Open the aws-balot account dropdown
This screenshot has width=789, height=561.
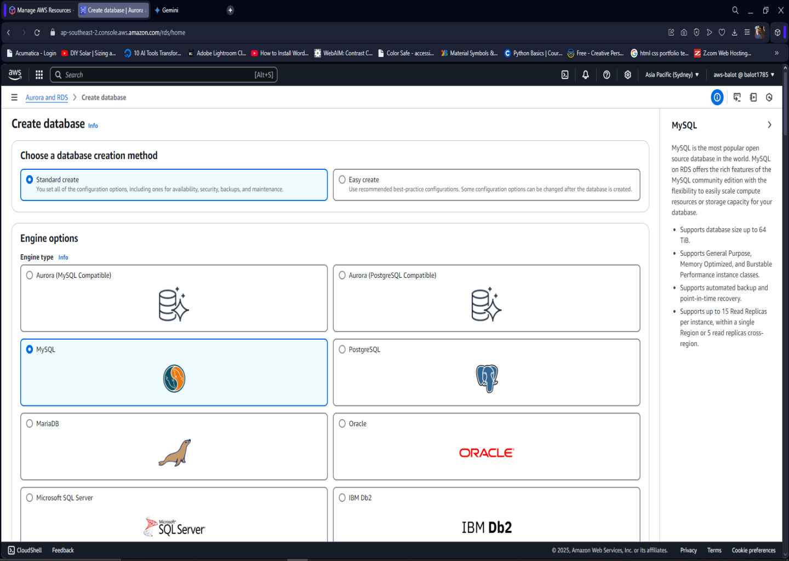click(x=744, y=75)
